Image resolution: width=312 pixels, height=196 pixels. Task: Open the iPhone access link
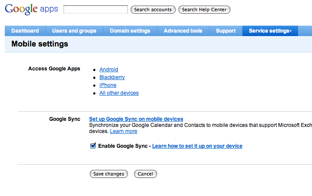tap(108, 85)
